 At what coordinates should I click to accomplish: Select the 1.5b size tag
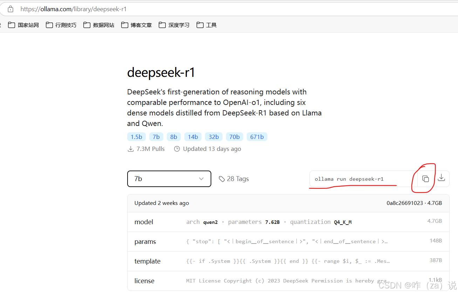click(137, 137)
